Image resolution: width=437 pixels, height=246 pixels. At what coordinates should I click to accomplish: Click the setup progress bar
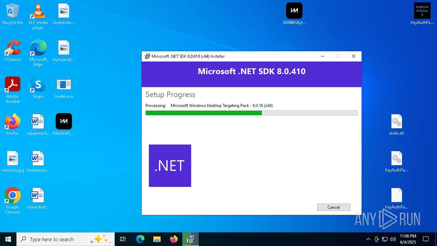pos(252,113)
